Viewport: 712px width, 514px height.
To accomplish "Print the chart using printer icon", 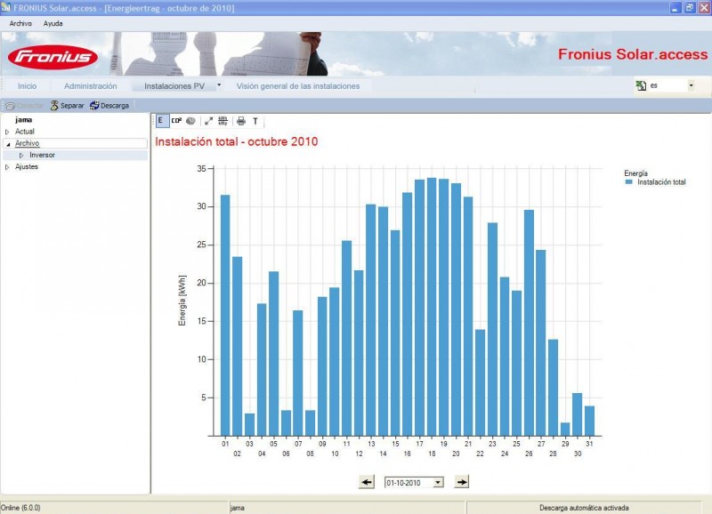I will pyautogui.click(x=241, y=121).
